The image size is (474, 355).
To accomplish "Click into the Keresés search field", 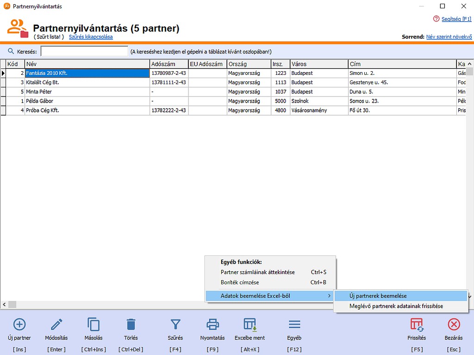I will [84, 51].
